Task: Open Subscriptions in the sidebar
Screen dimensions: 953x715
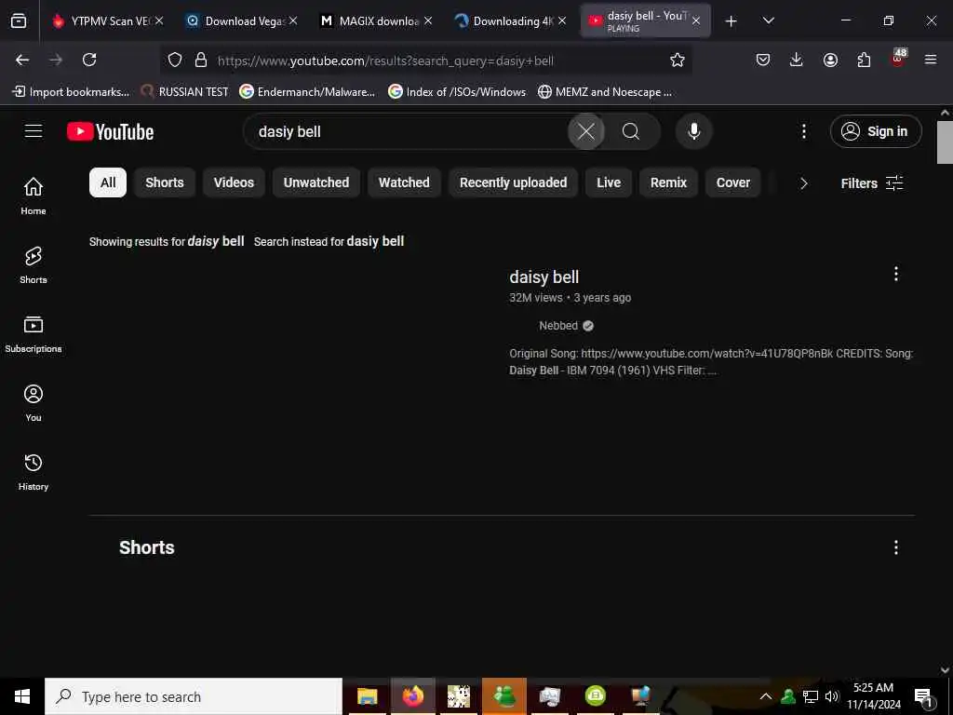Action: [x=34, y=334]
